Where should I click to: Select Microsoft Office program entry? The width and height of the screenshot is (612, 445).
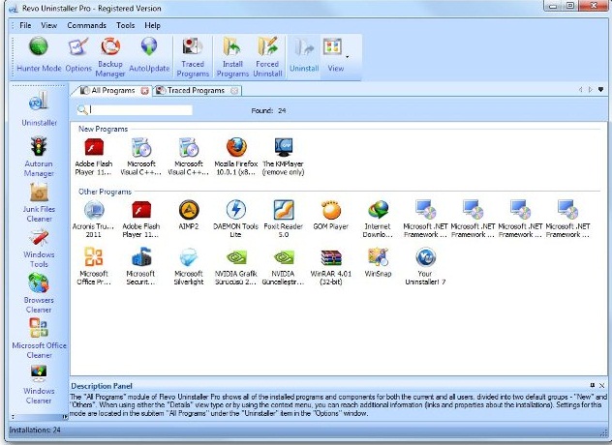94,266
